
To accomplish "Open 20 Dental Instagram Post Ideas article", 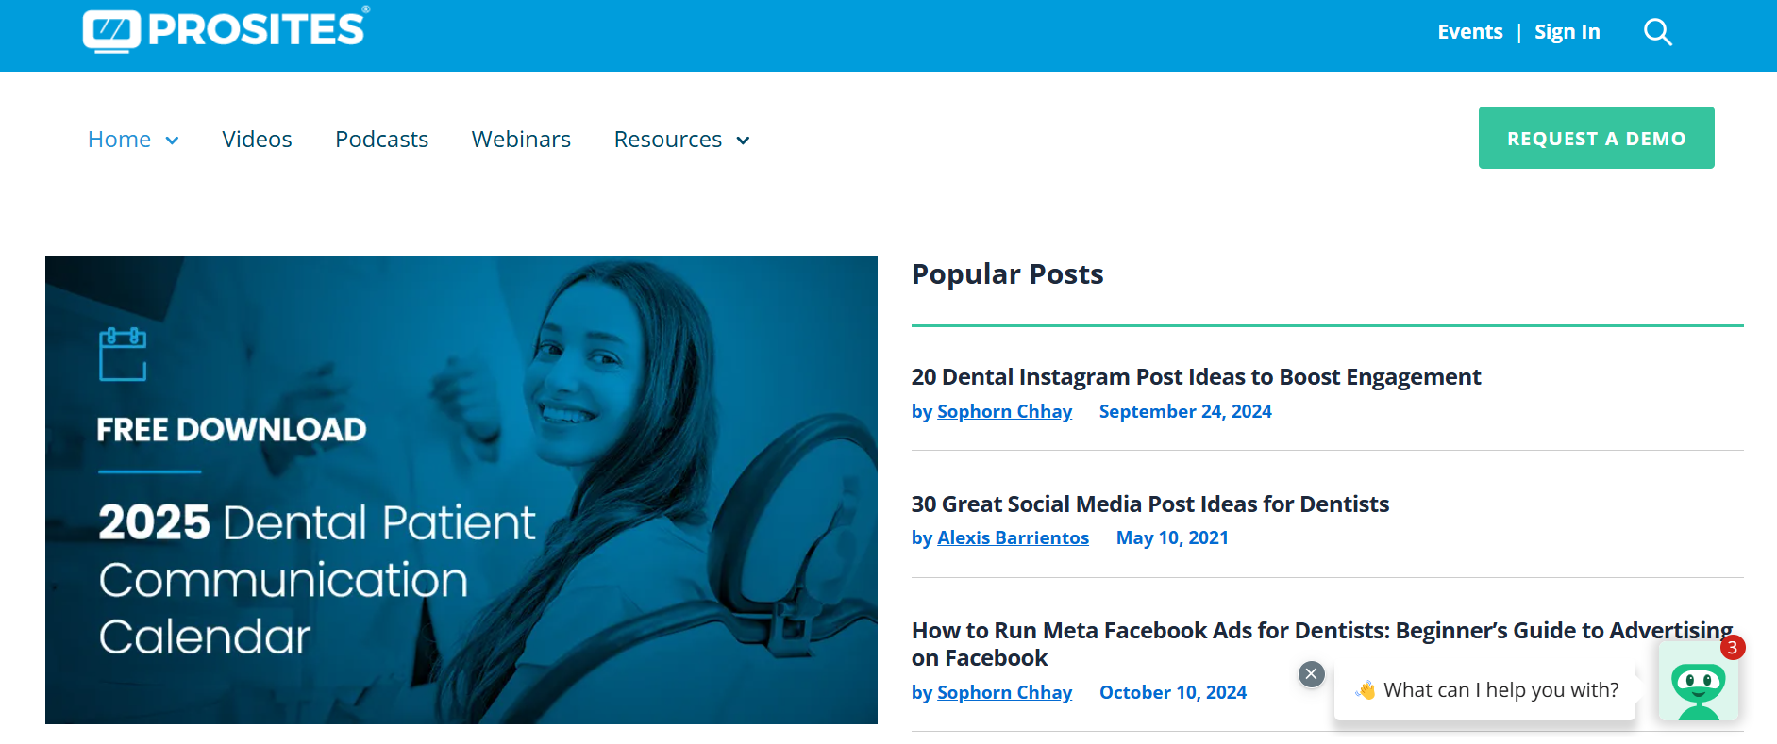I will click(x=1196, y=377).
